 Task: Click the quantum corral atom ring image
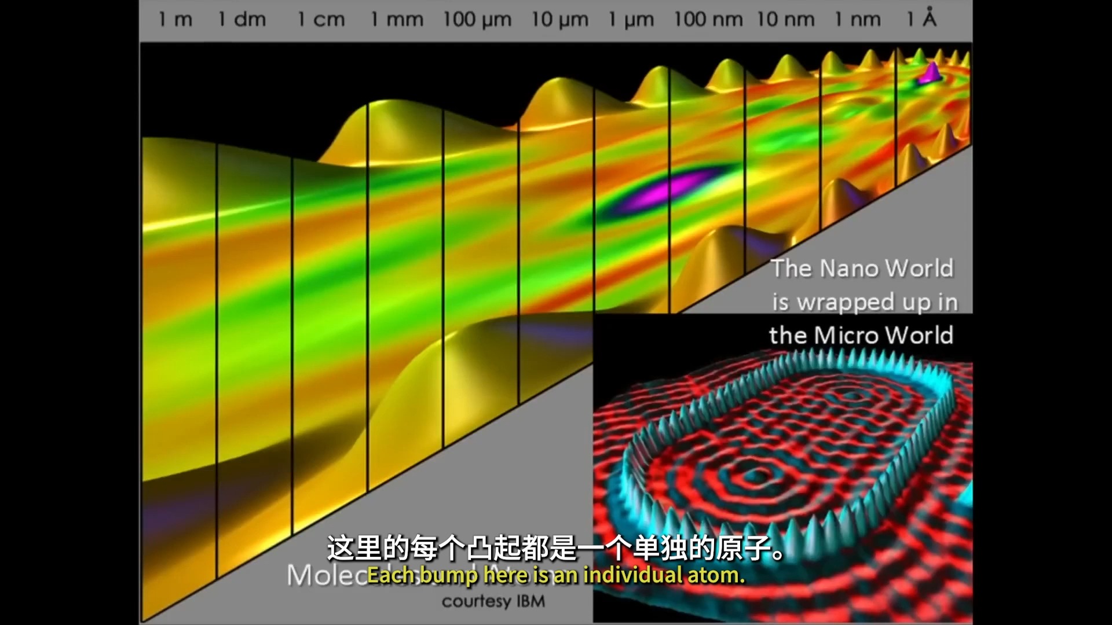coord(782,469)
